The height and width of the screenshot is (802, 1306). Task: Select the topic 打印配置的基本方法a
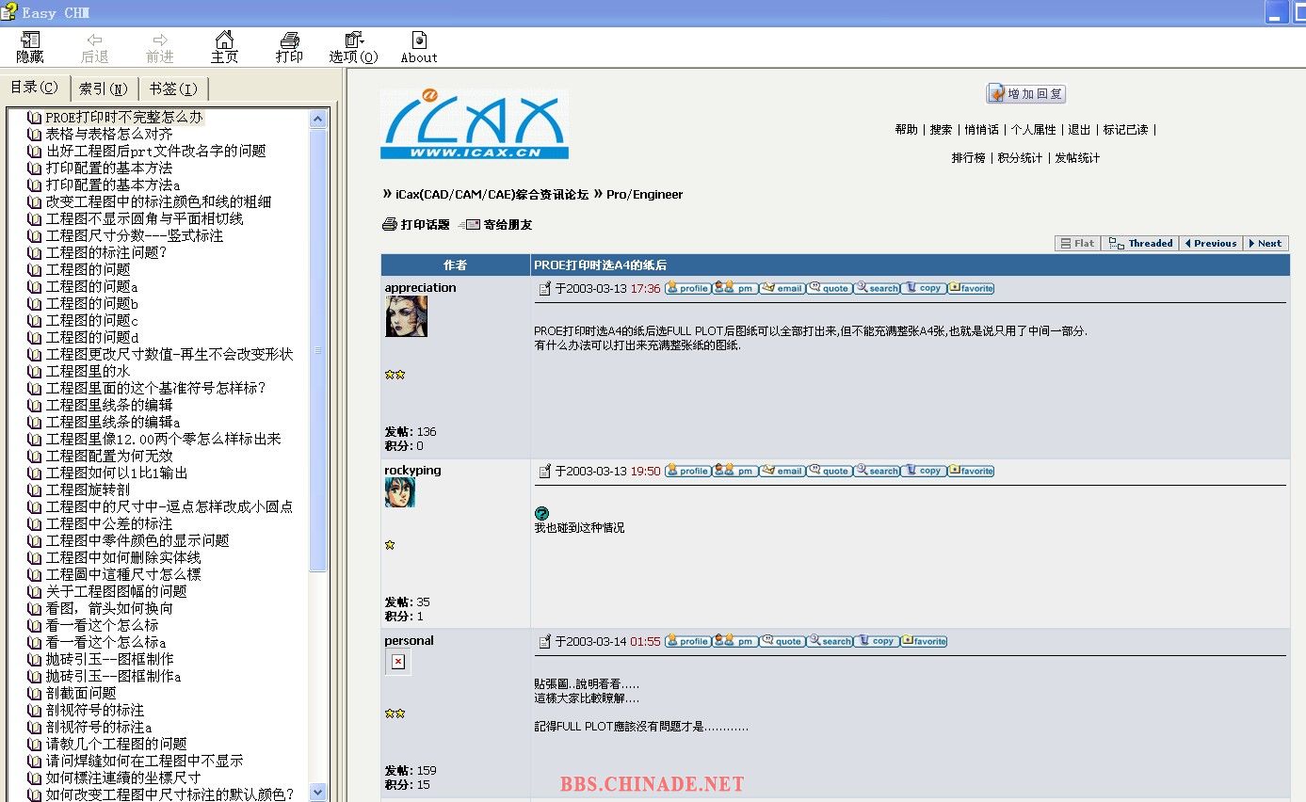(113, 184)
